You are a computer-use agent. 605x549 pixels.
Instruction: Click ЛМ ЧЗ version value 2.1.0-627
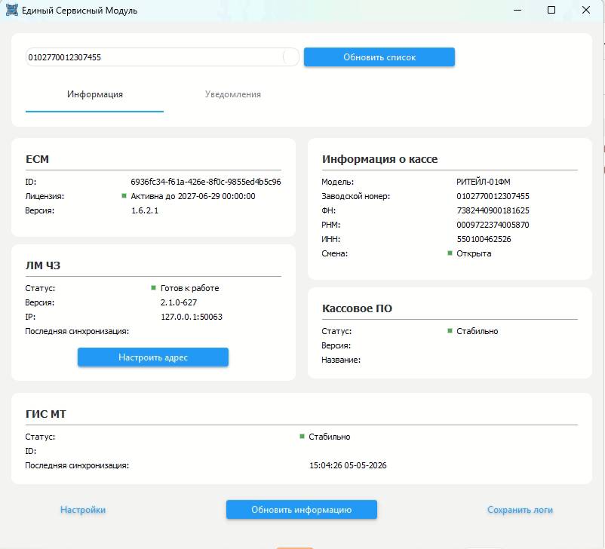click(179, 302)
